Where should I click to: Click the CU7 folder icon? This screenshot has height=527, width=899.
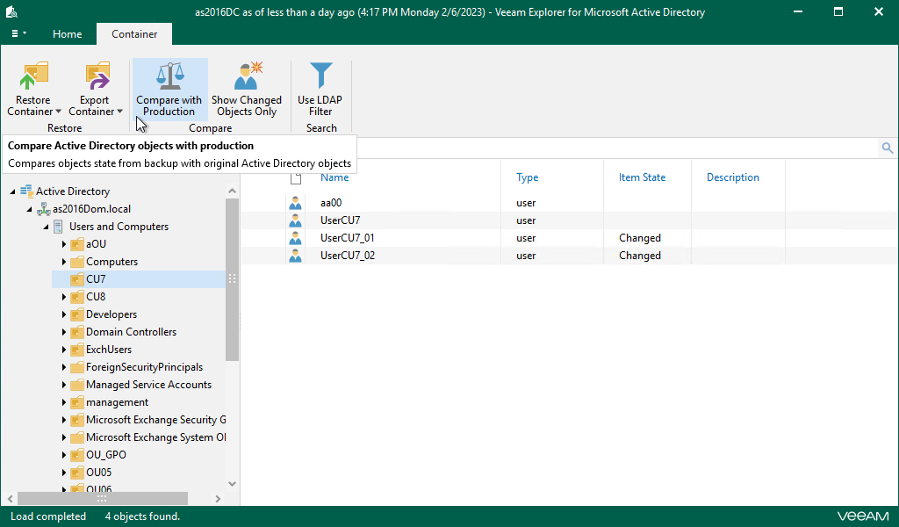click(77, 279)
